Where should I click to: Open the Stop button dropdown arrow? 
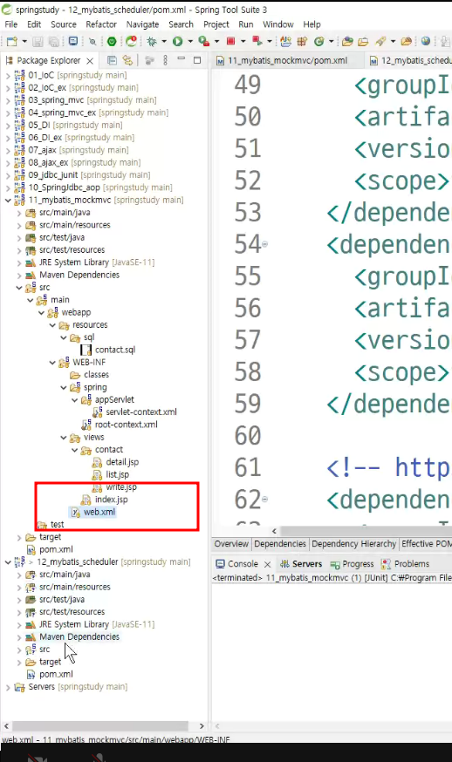(243, 42)
